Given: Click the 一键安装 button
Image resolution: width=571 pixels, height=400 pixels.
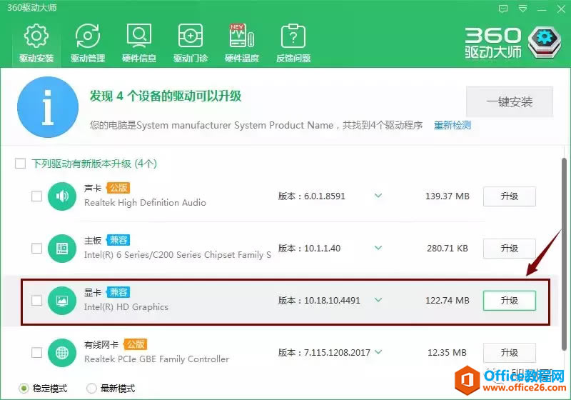Looking at the screenshot, I should click(510, 101).
